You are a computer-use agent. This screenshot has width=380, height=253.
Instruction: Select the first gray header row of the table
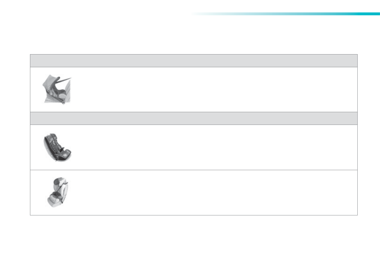click(193, 61)
